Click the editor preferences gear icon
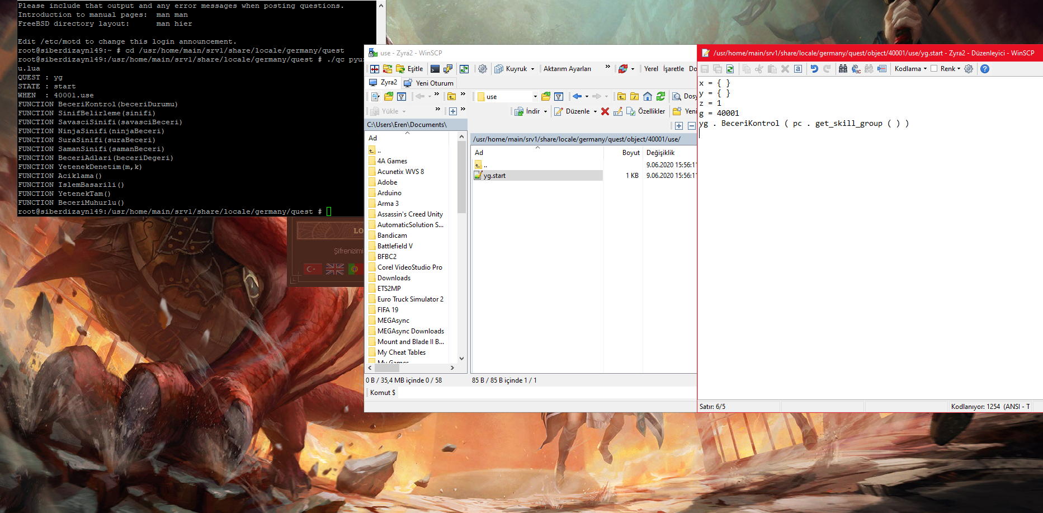 coord(969,69)
